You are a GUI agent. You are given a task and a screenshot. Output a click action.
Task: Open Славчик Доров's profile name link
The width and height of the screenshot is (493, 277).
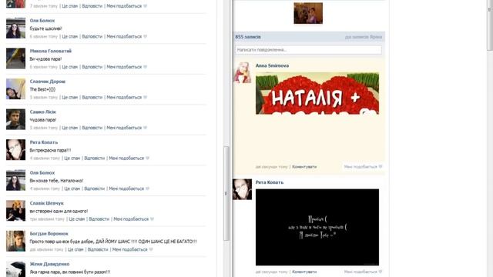point(48,82)
